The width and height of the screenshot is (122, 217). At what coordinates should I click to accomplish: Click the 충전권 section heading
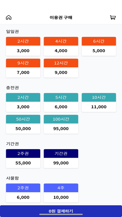(12, 88)
